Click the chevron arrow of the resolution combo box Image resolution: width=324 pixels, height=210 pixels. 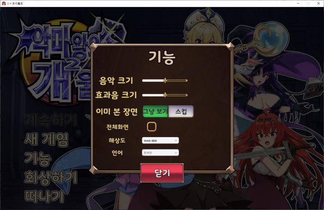[x=176, y=140]
